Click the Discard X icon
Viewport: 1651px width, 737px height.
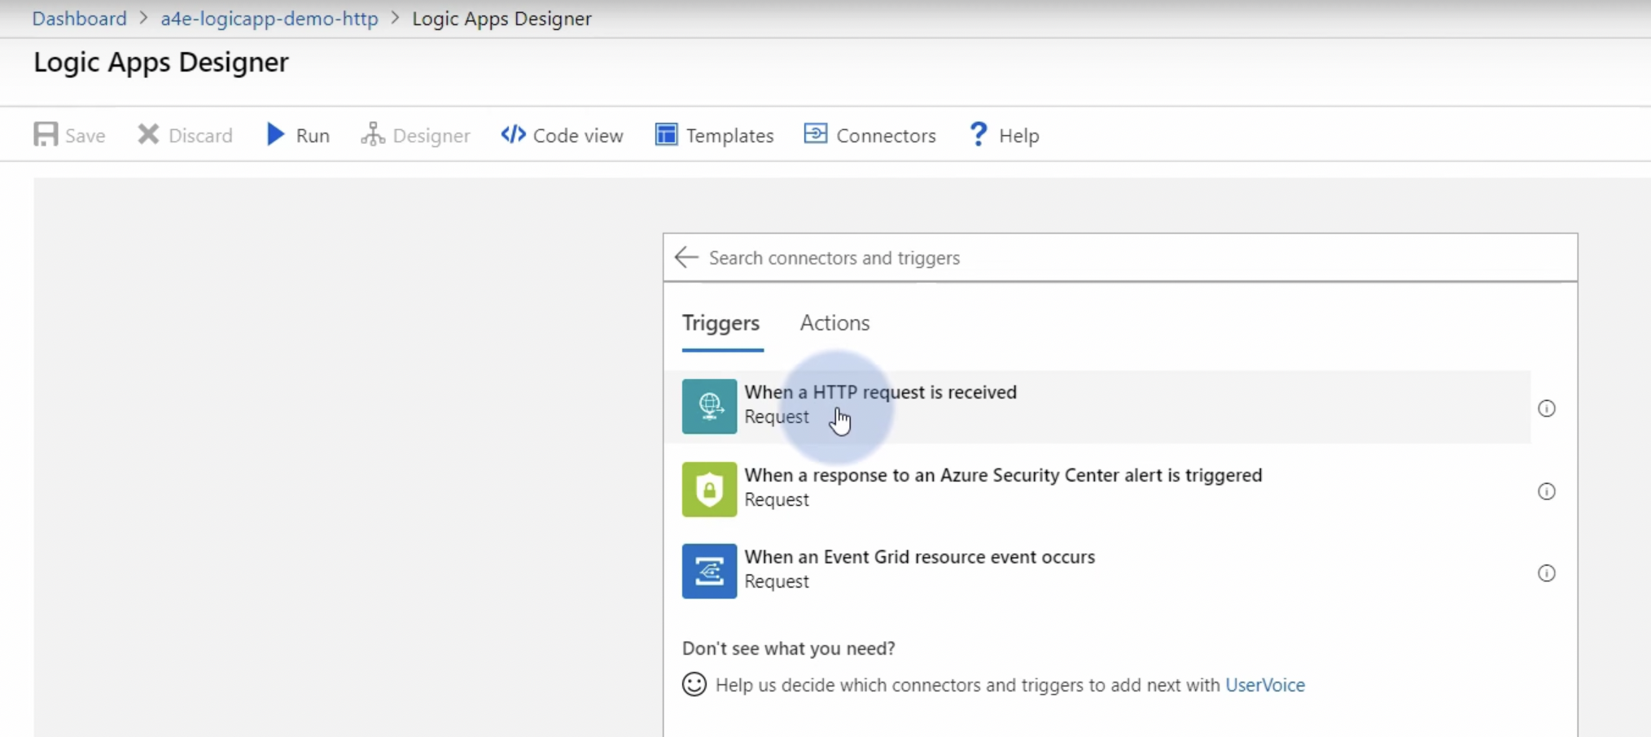(148, 134)
